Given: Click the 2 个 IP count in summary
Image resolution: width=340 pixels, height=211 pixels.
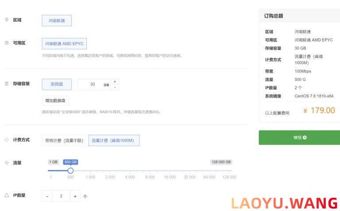Looking at the screenshot, I should pyautogui.click(x=298, y=88).
